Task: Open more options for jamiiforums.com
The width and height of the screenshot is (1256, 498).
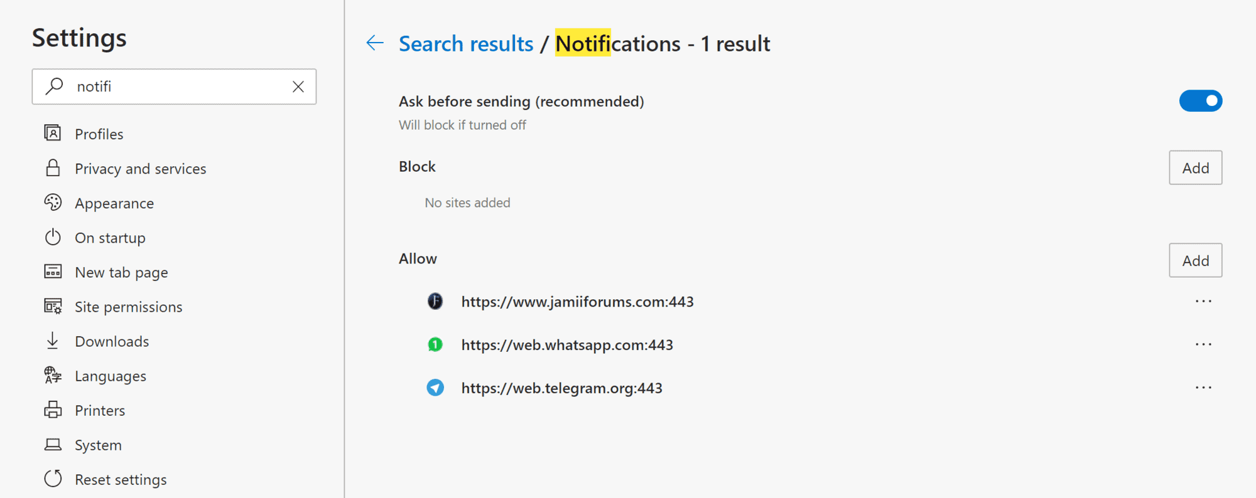Action: [1203, 302]
